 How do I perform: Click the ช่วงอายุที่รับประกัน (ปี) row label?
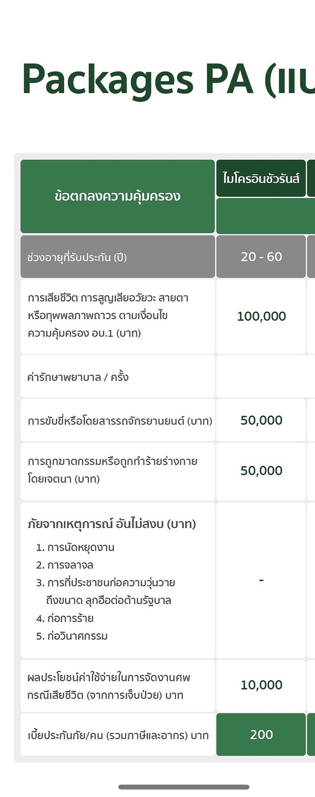77,257
